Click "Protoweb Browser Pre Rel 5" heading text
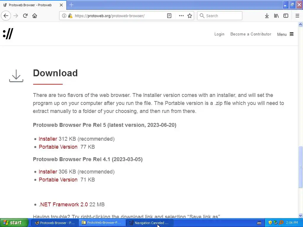This screenshot has height=227, width=303. [x=69, y=125]
